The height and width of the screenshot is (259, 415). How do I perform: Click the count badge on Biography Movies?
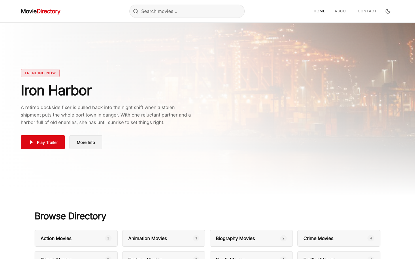[x=283, y=238]
